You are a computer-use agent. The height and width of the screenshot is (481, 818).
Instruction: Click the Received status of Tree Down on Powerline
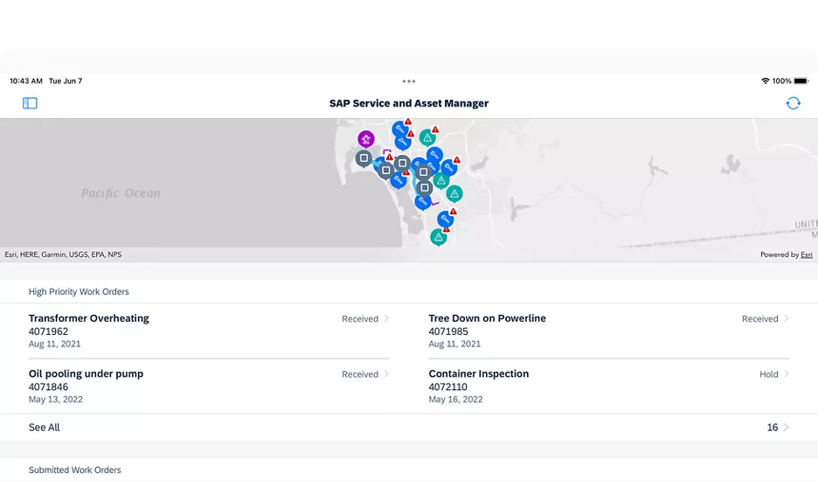(x=760, y=318)
